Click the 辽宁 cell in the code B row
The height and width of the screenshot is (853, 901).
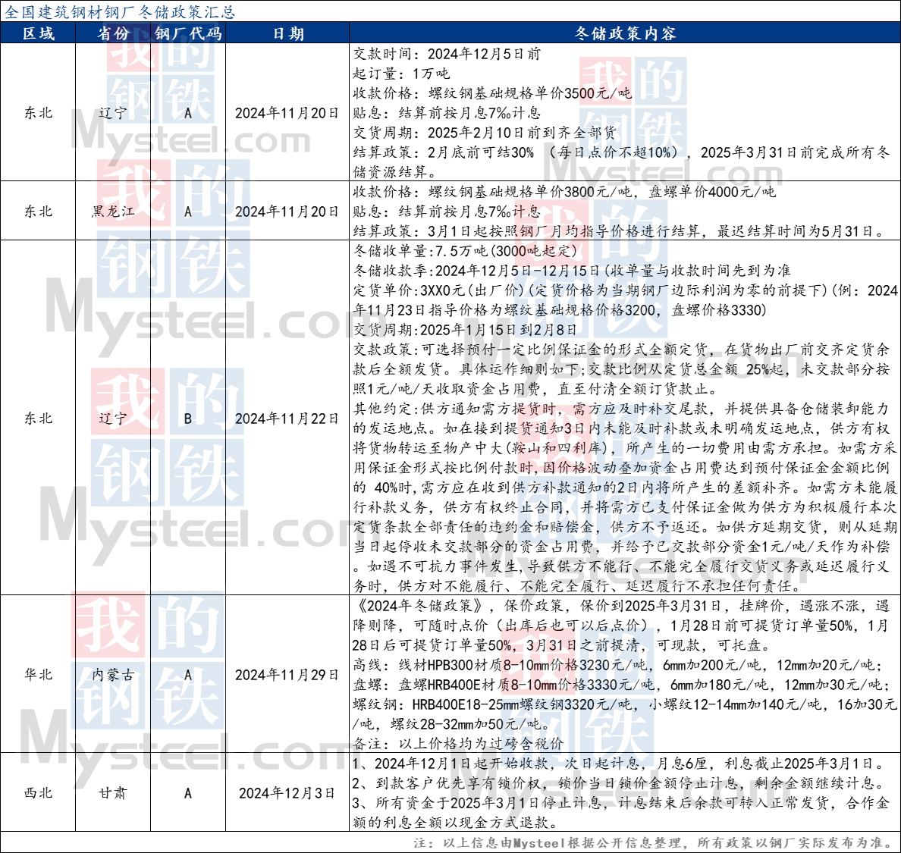[112, 419]
